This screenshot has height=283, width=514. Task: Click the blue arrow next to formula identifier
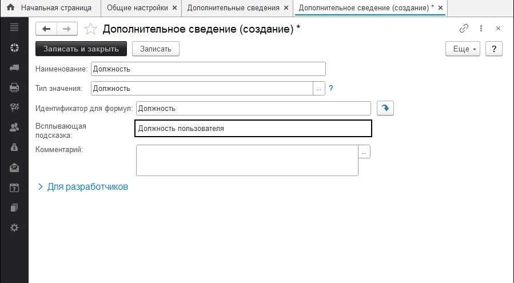[385, 108]
